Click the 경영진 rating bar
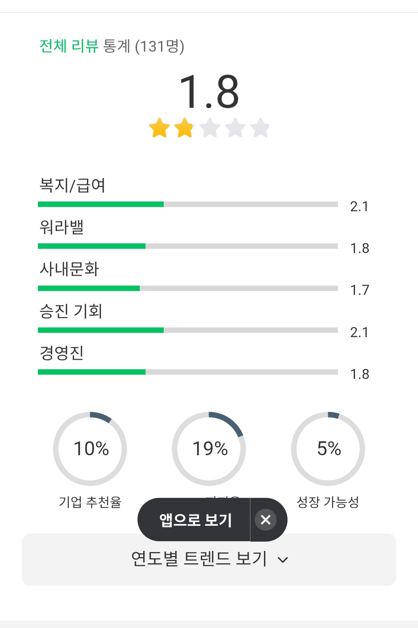Viewport: 418px width, 628px height. point(188,372)
